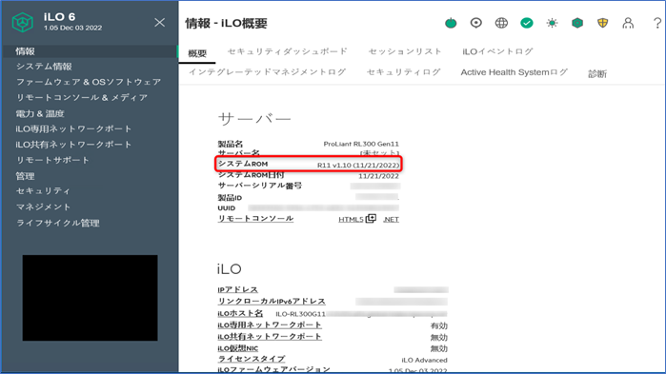Toggle the brightness theme sun icon

pyautogui.click(x=552, y=23)
